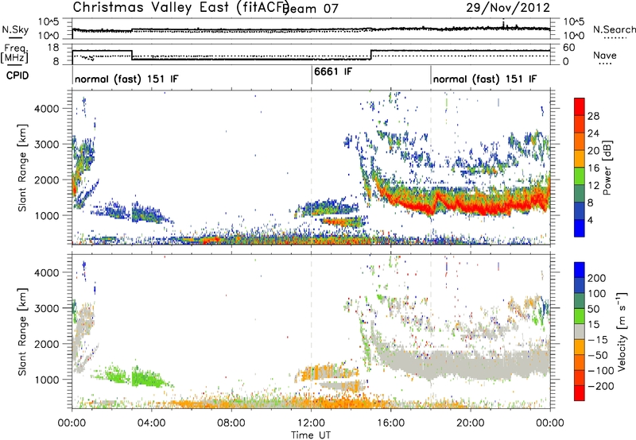Click the '200' velocity colorbar tick

click(597, 278)
